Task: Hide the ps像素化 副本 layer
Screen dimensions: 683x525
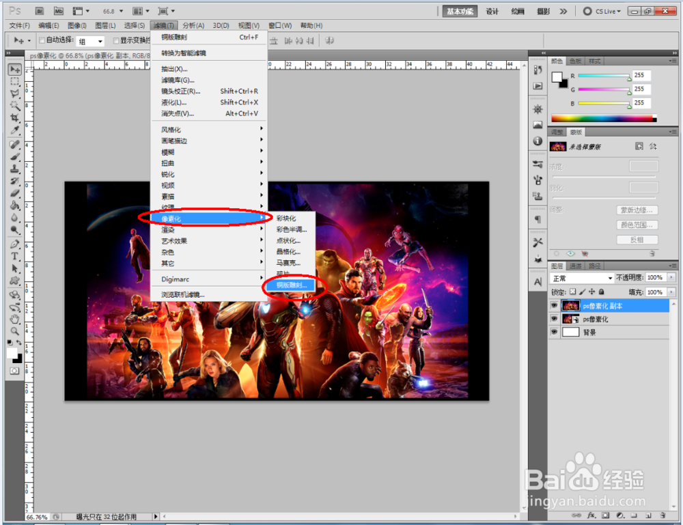Action: 554,306
